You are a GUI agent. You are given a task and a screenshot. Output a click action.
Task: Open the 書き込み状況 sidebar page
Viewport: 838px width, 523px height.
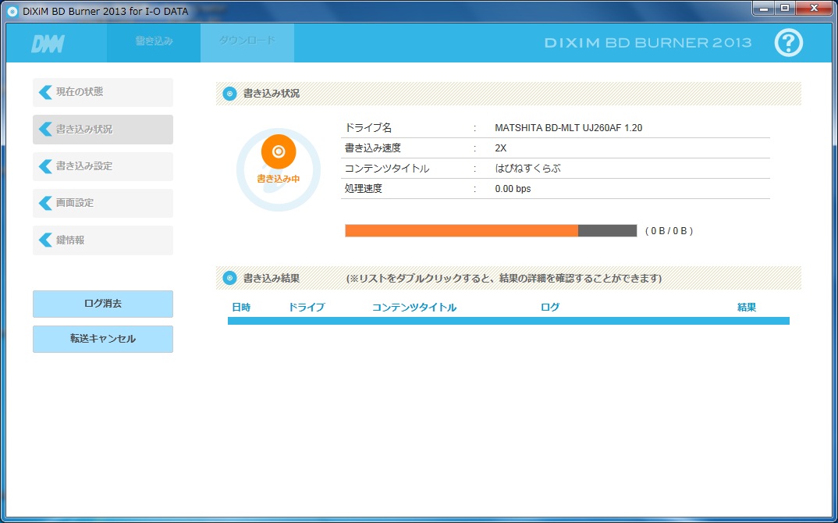(103, 130)
